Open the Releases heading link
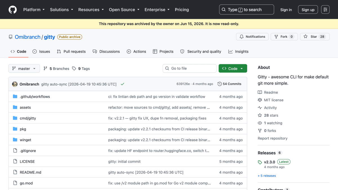 coord(267,153)
